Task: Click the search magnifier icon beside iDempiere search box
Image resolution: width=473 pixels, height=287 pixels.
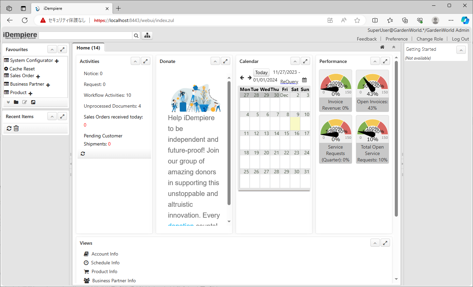Action: pyautogui.click(x=136, y=36)
